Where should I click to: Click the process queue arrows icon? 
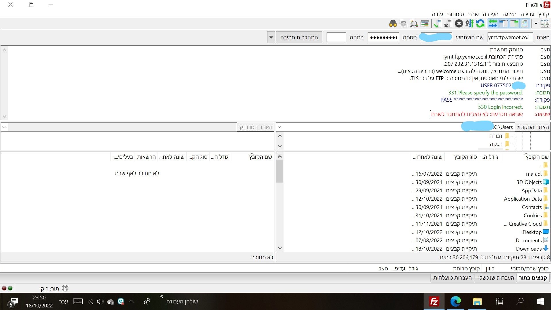tap(469, 24)
